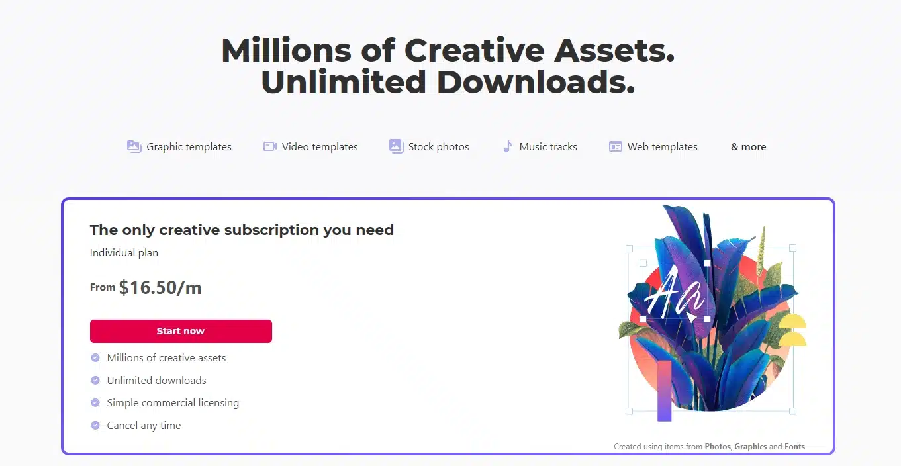Screen dimensions: 901x466
Task: Browse the Web templates category
Action: point(662,147)
